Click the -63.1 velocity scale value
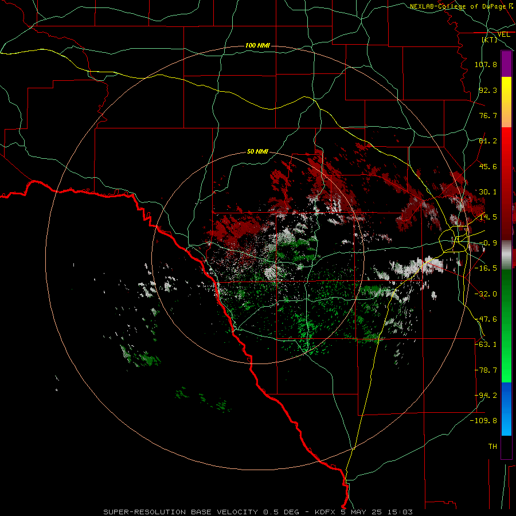516x516 pixels. click(486, 345)
